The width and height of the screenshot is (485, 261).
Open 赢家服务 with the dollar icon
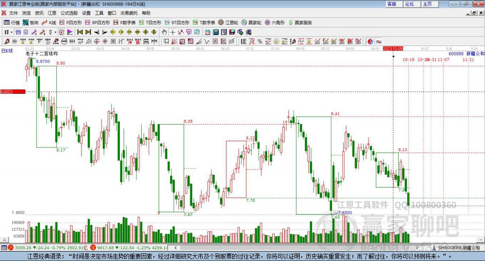(x=300, y=23)
